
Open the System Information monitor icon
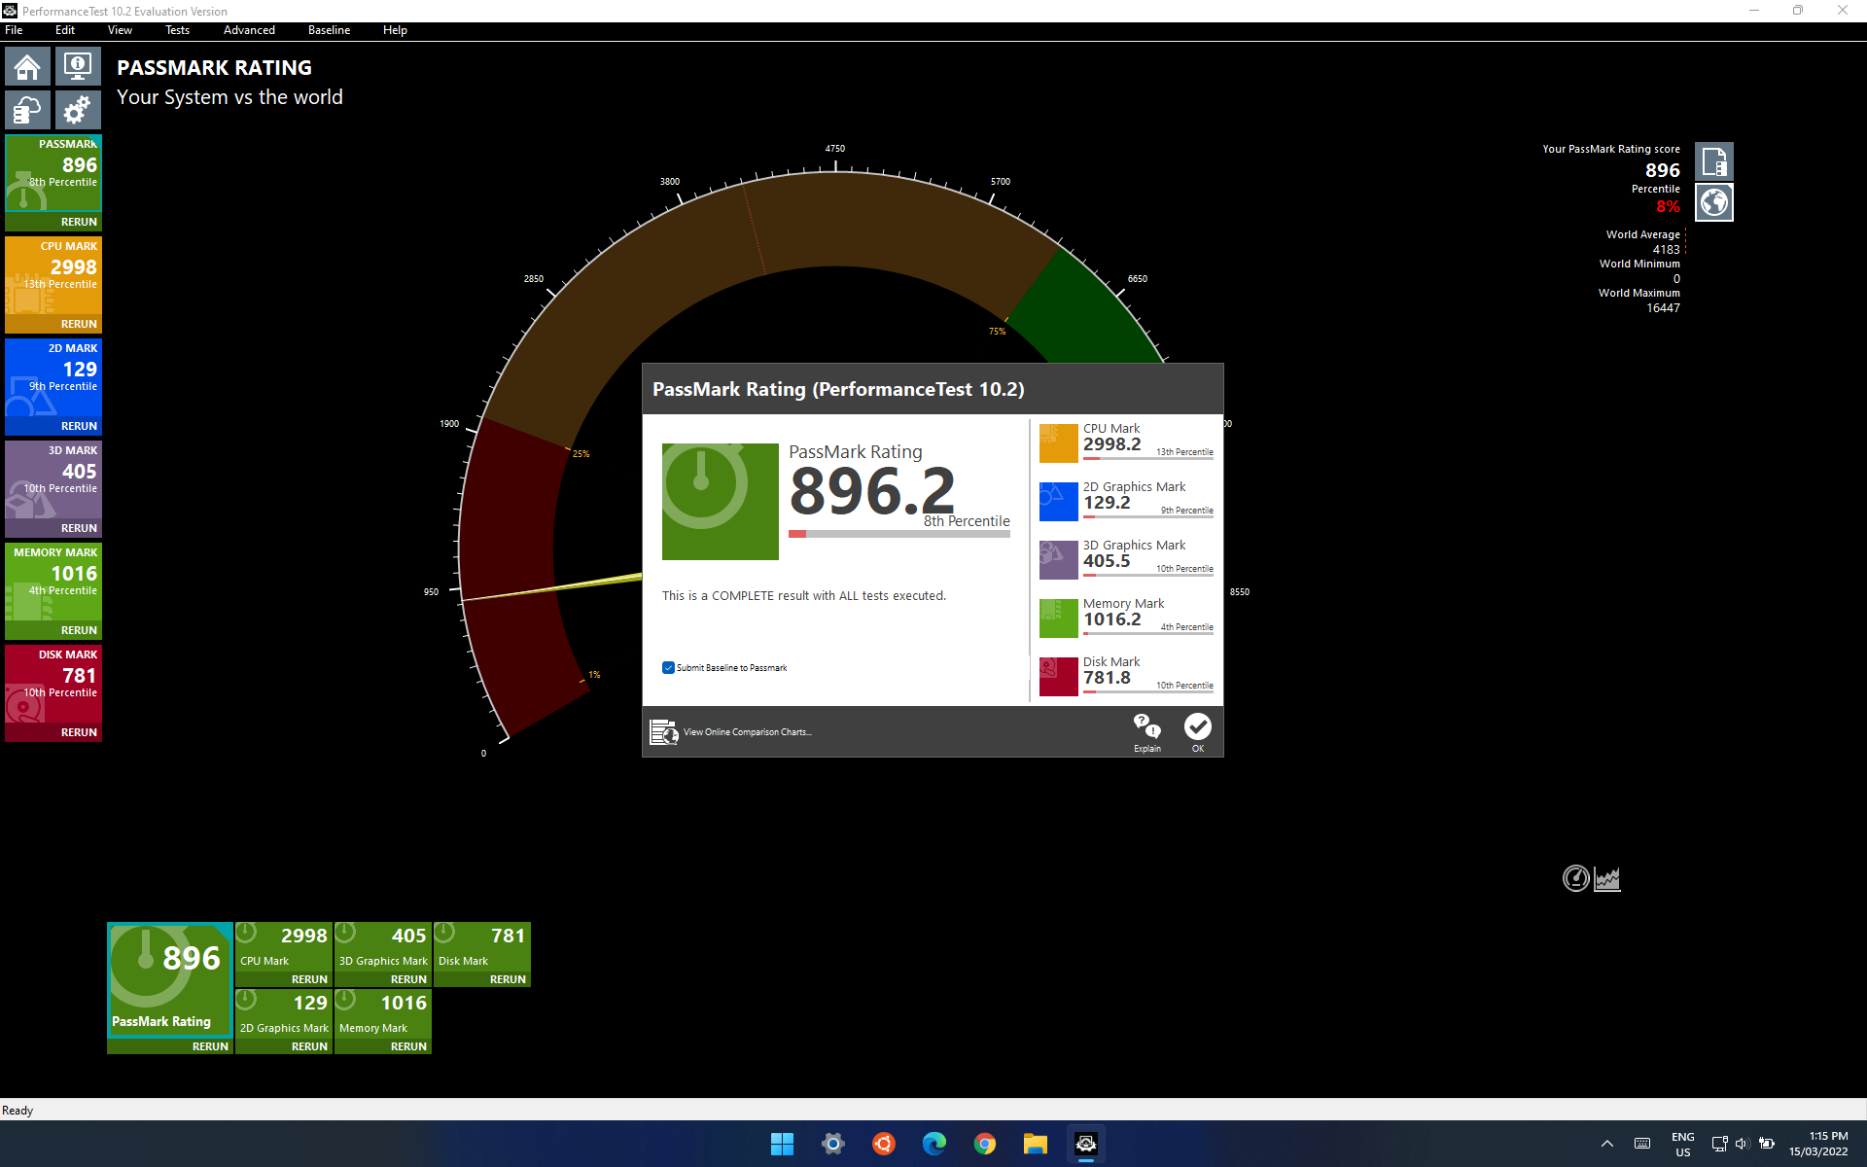pos(78,67)
